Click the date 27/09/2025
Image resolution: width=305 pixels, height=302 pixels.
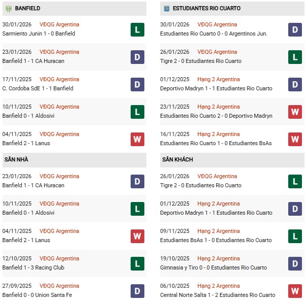click(17, 286)
